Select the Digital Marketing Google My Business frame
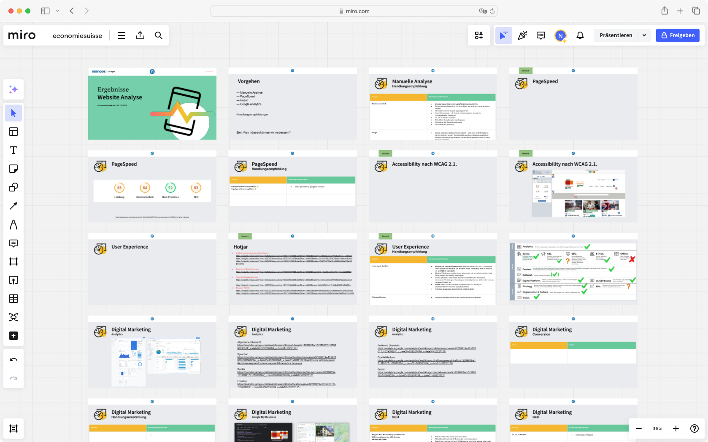The width and height of the screenshot is (708, 442). point(292,420)
